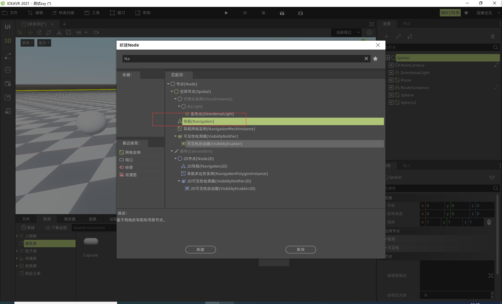Screen dimensions: 502x304
Task: Open the 编辑 menu
Action: click(x=36, y=13)
